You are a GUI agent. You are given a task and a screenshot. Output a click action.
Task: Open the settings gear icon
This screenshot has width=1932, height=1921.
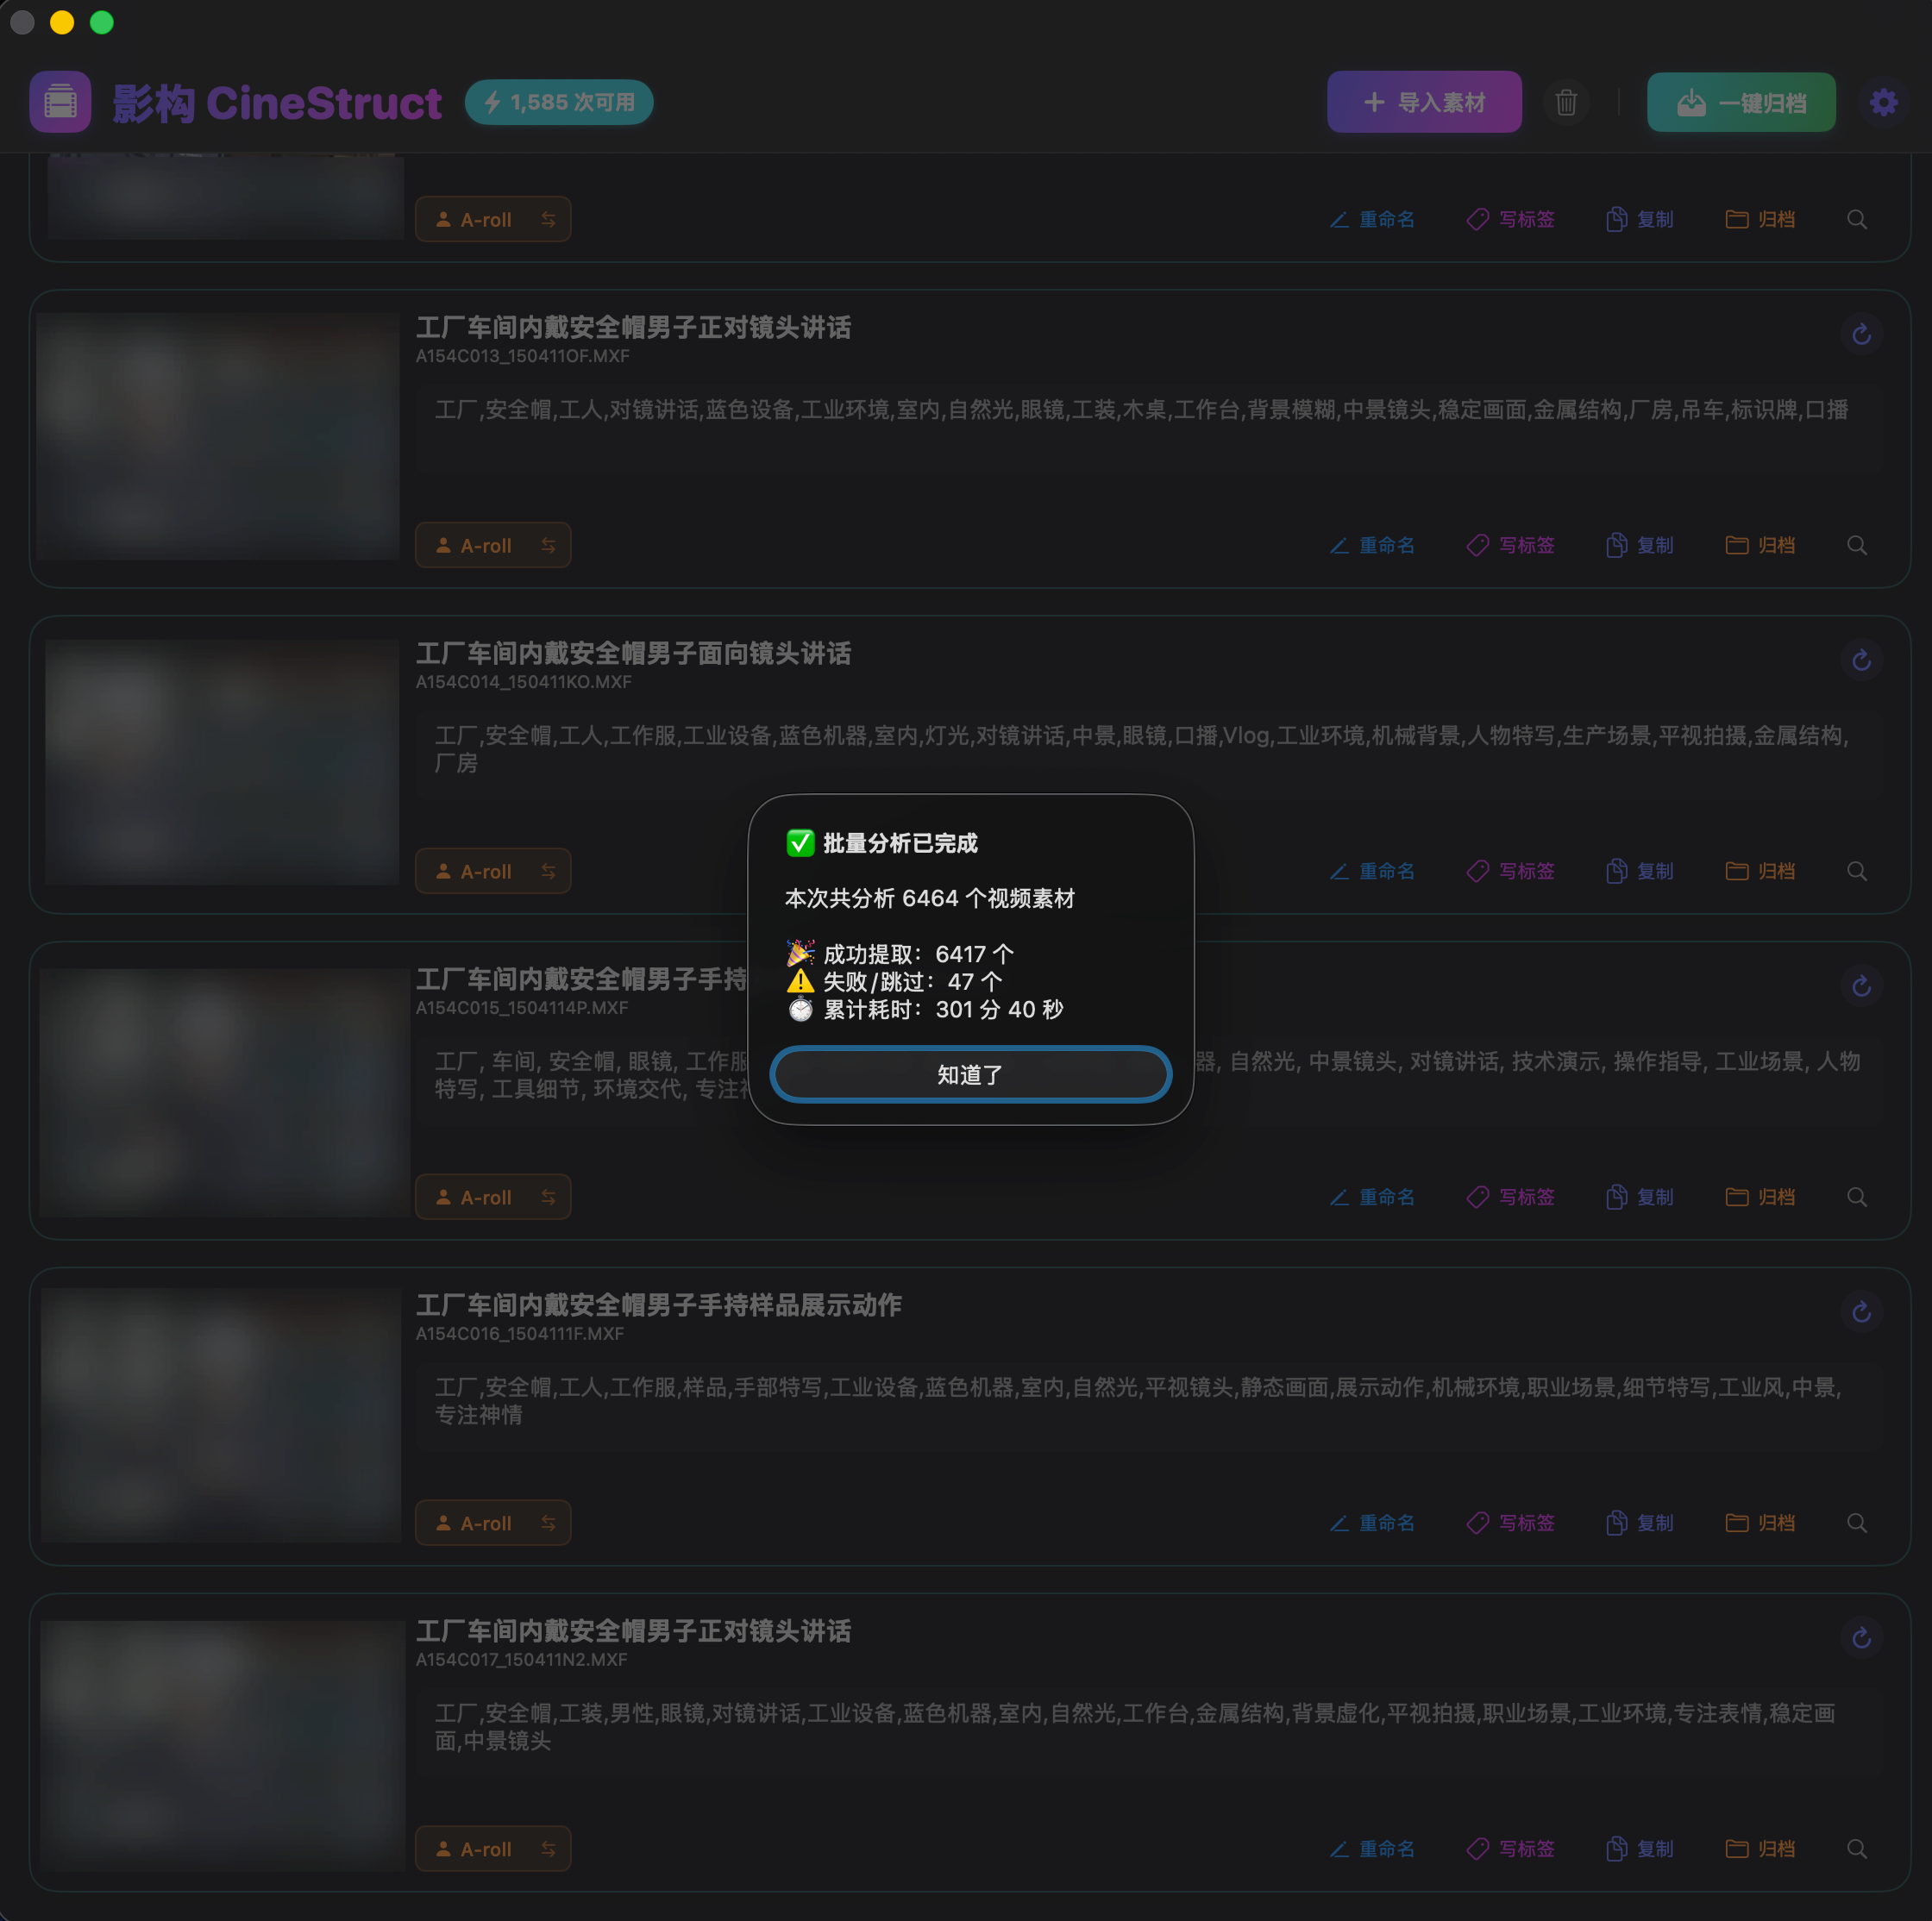[1883, 102]
